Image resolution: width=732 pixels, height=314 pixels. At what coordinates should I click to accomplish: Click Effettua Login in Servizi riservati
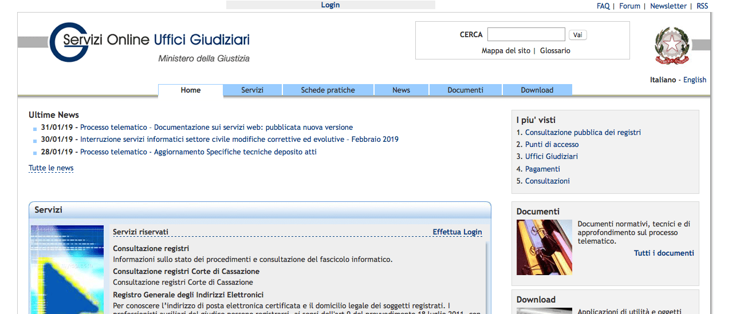point(457,232)
